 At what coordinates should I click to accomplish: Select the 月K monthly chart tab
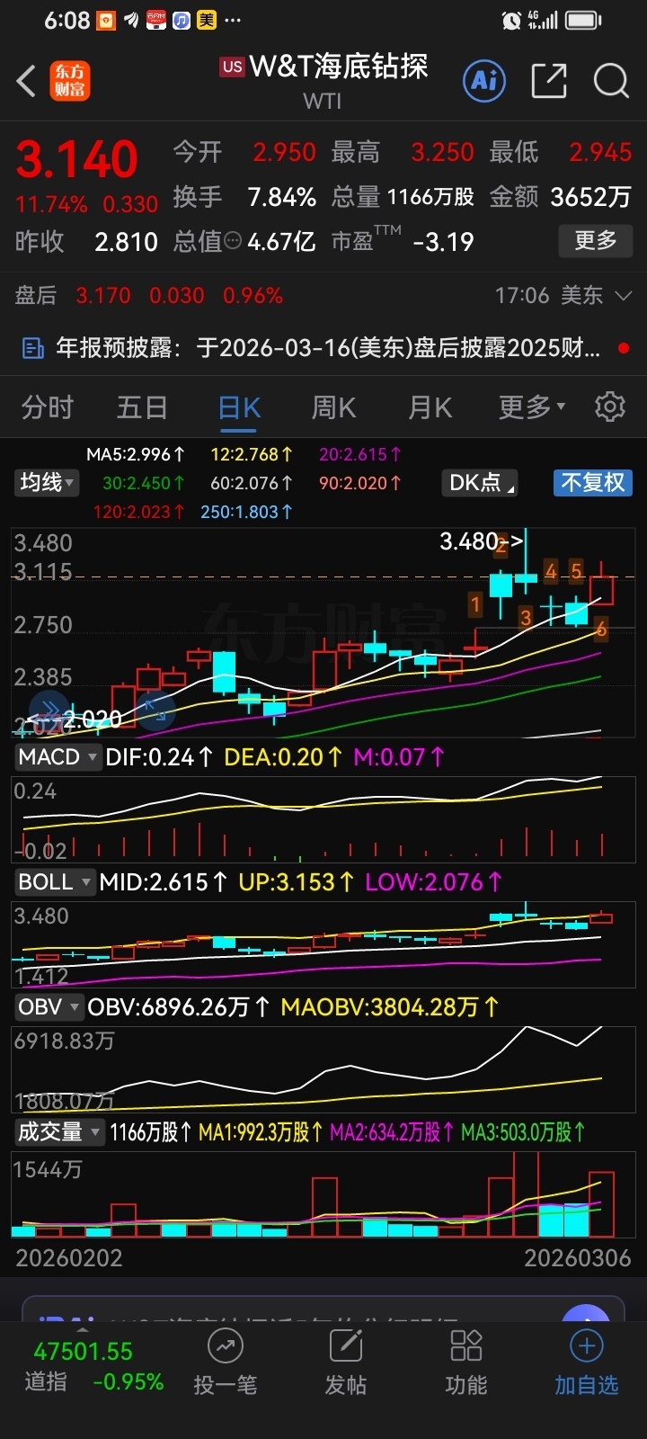click(x=430, y=407)
